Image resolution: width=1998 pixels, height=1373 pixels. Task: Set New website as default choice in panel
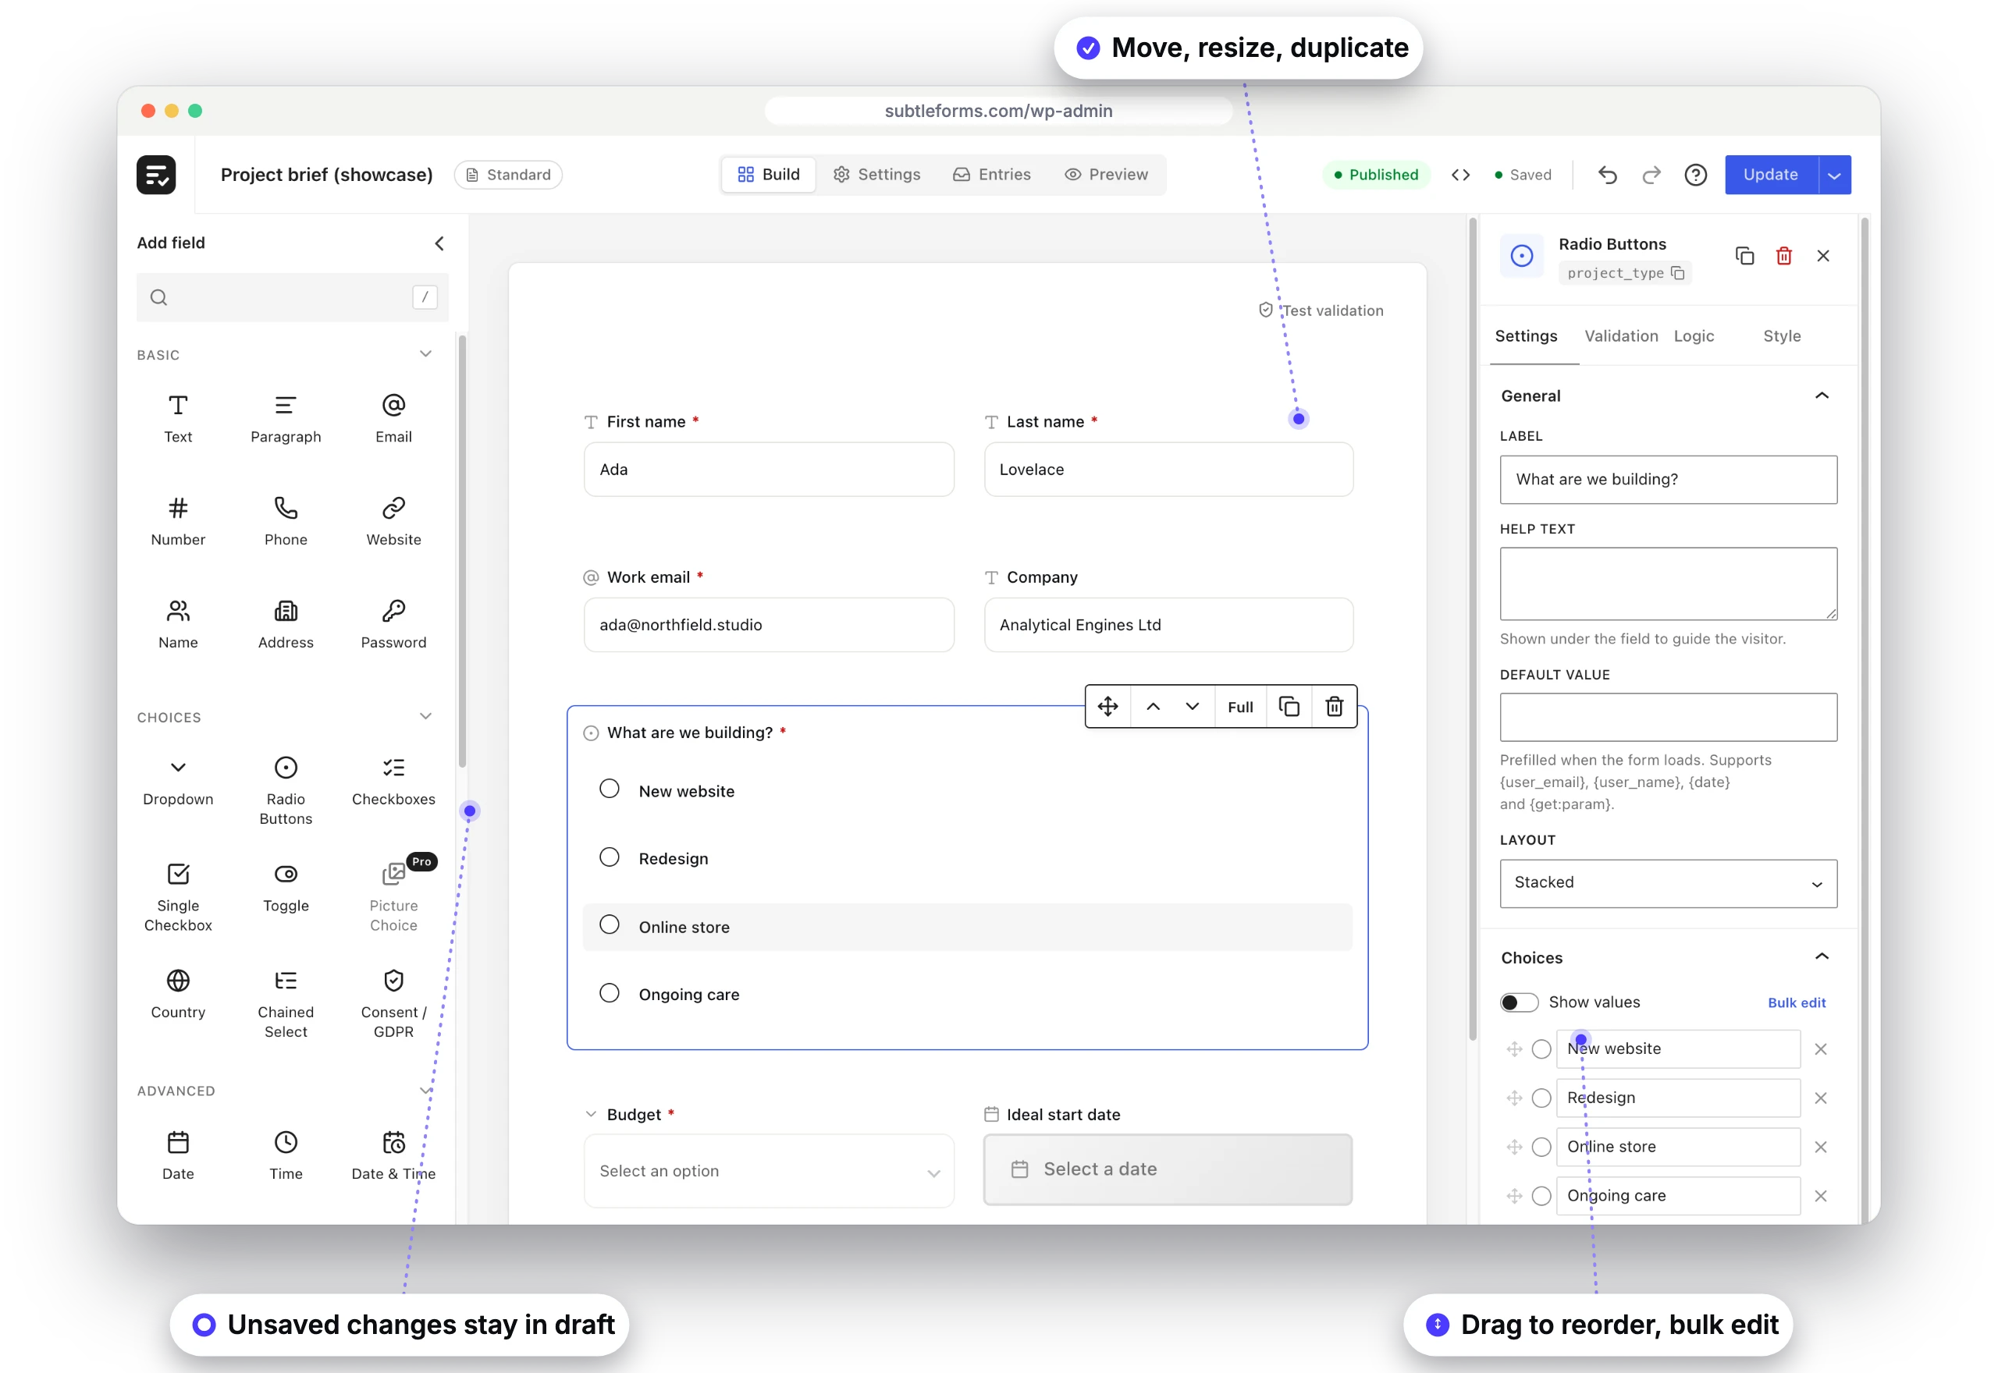pos(1541,1049)
